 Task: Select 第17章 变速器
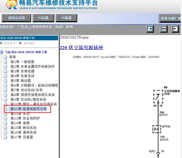point(22,137)
